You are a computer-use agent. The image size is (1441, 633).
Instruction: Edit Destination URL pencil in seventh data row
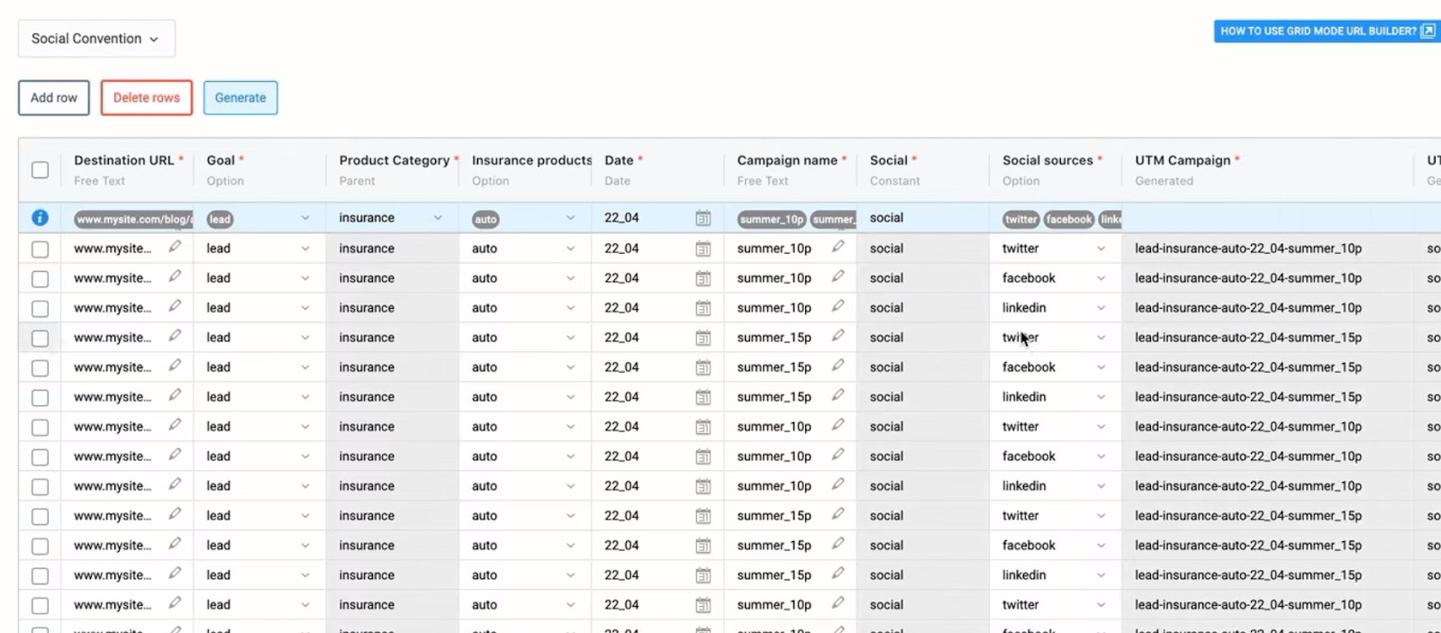tap(175, 425)
